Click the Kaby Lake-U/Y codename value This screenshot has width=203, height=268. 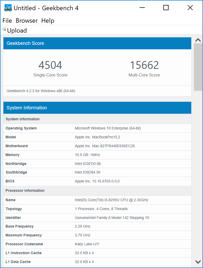[x=87, y=244]
